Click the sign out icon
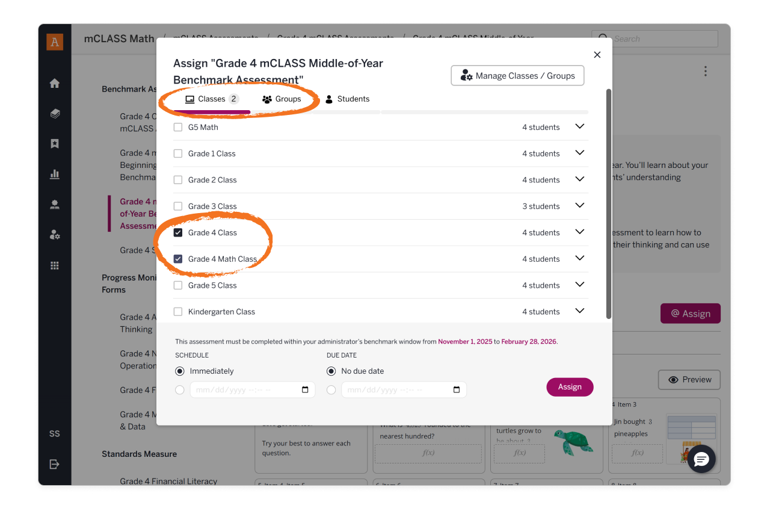This screenshot has height=511, width=770. pyautogui.click(x=55, y=464)
